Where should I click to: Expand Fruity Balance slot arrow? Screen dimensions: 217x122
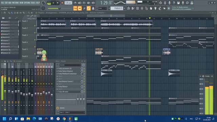click(x=57, y=87)
